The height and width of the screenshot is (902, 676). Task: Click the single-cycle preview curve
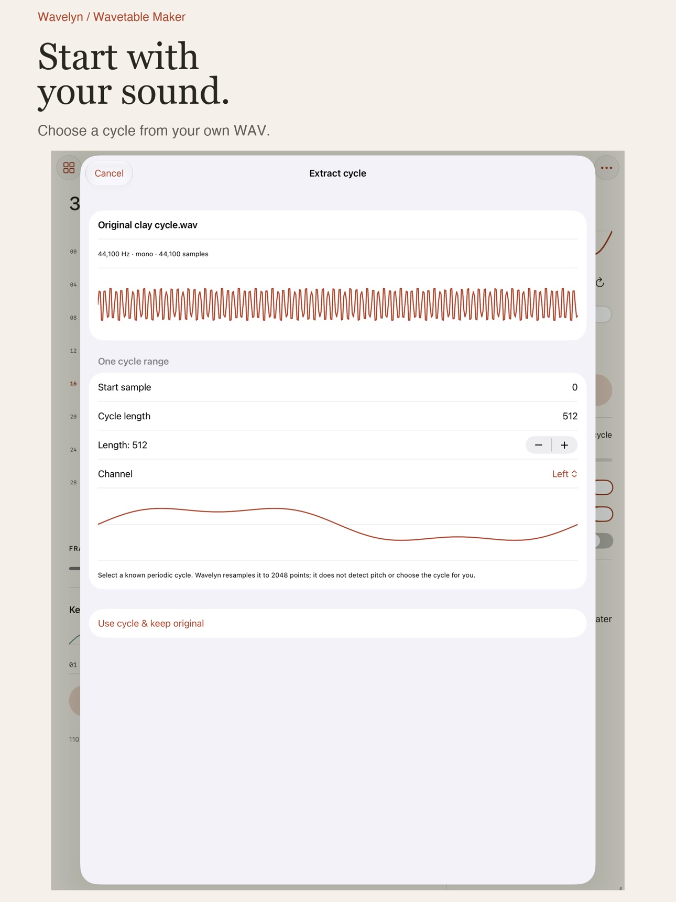click(337, 524)
